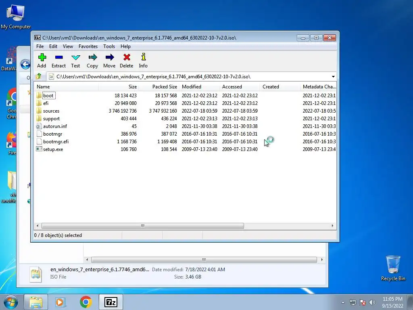Click the Test toolbar icon

click(x=75, y=57)
